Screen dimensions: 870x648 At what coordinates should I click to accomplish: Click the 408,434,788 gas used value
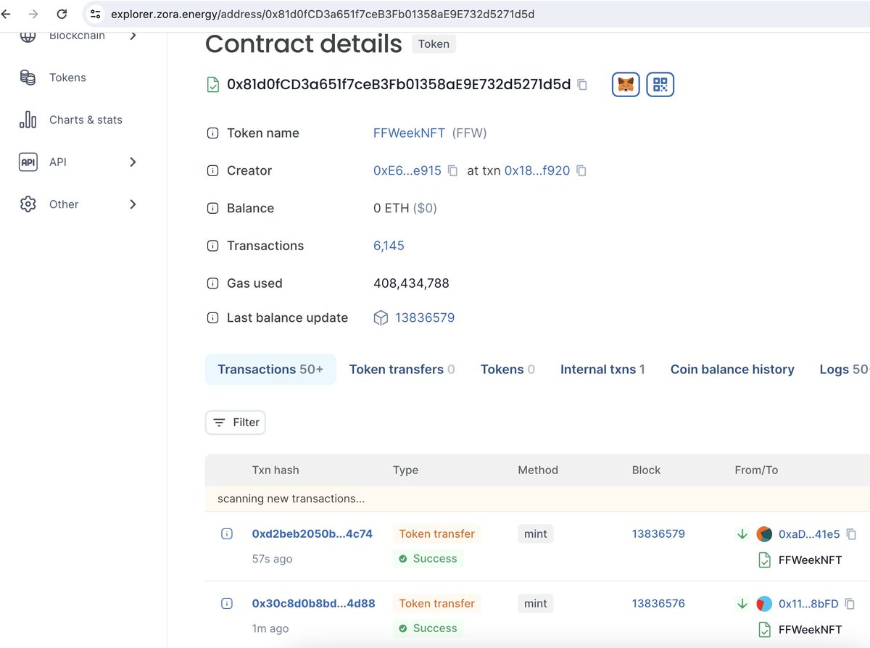point(411,283)
